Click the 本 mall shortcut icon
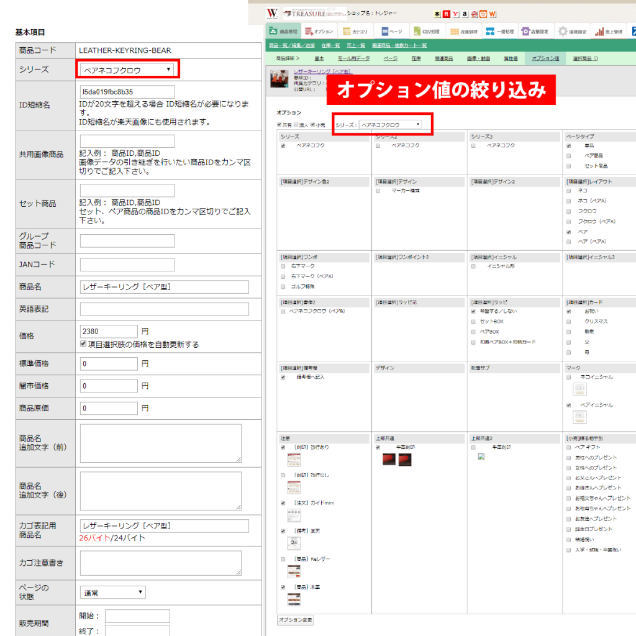636x636 pixels. (438, 14)
